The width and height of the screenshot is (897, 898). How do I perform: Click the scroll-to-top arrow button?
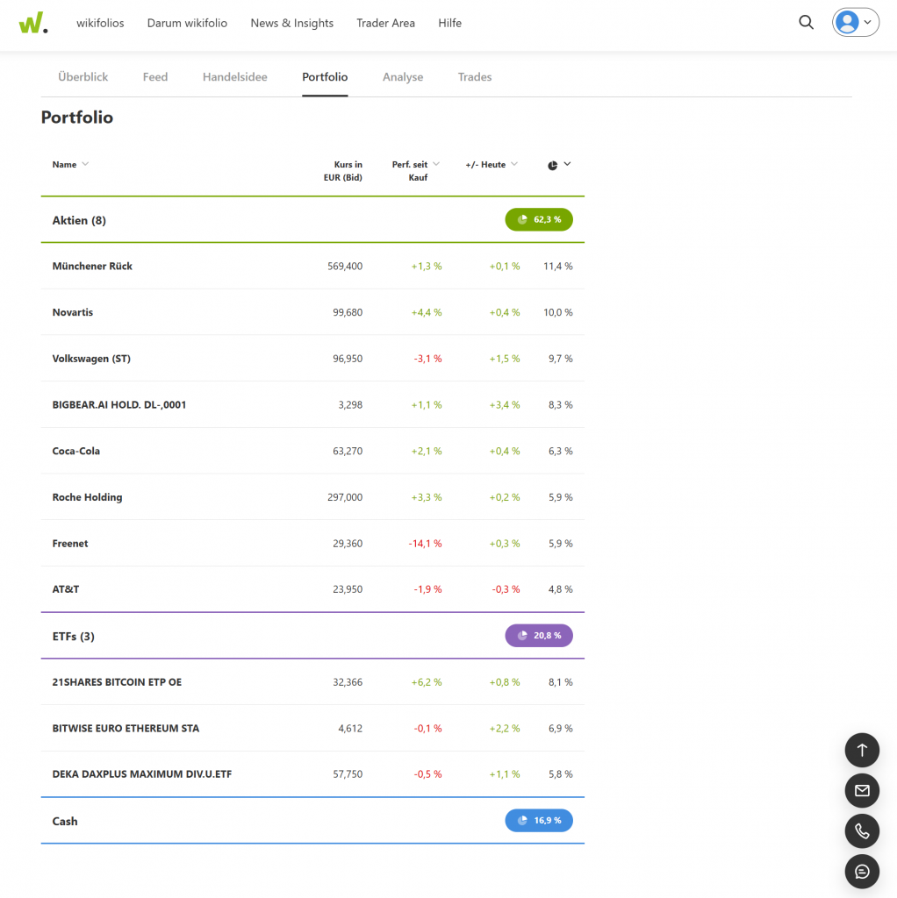pos(861,750)
